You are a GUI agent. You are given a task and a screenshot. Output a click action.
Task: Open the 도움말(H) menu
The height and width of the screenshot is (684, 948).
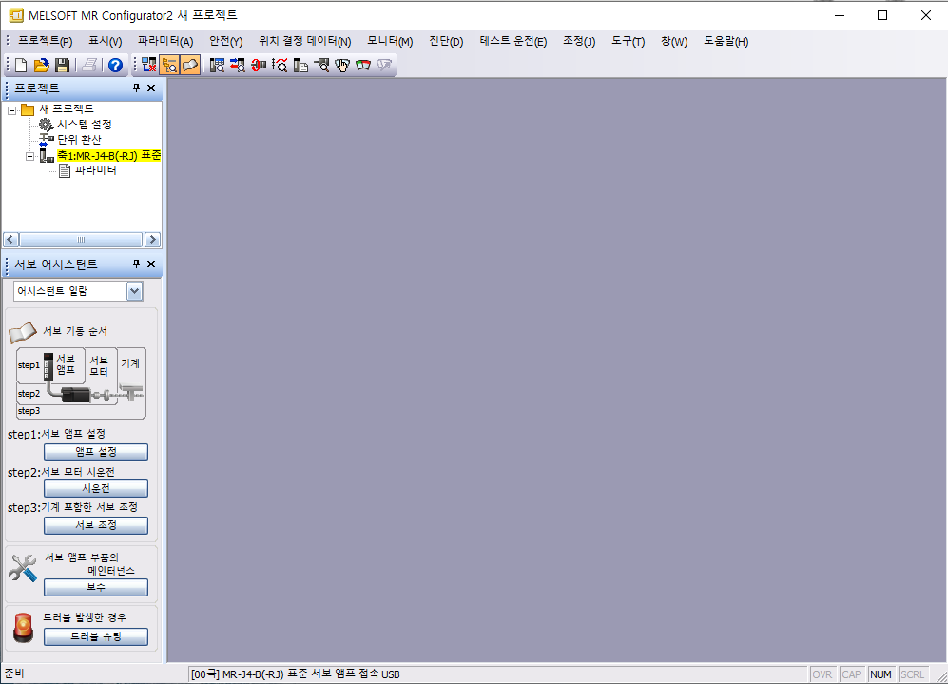[x=726, y=41]
